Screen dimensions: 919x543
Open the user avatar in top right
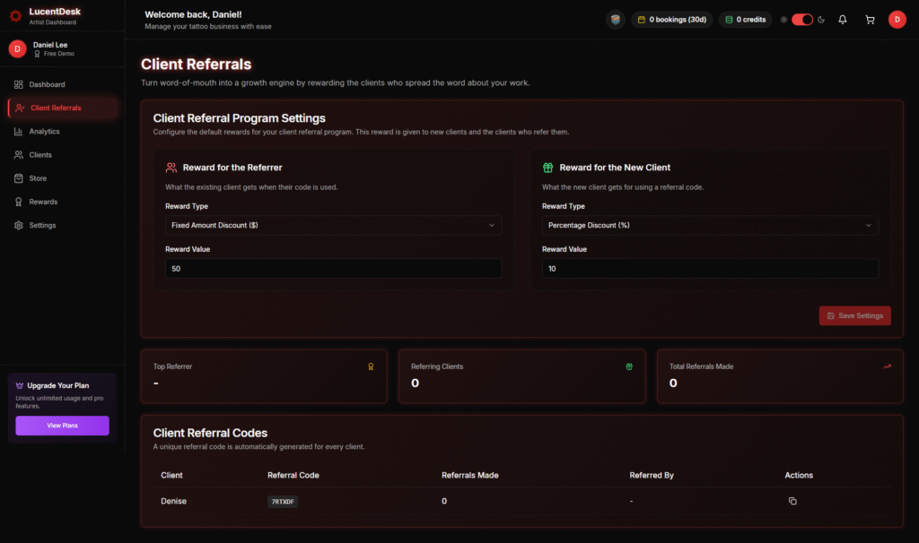click(x=897, y=20)
